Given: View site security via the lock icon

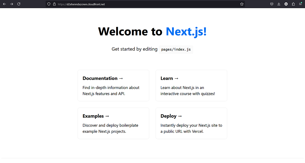Looking at the screenshot, I should pos(54,4).
